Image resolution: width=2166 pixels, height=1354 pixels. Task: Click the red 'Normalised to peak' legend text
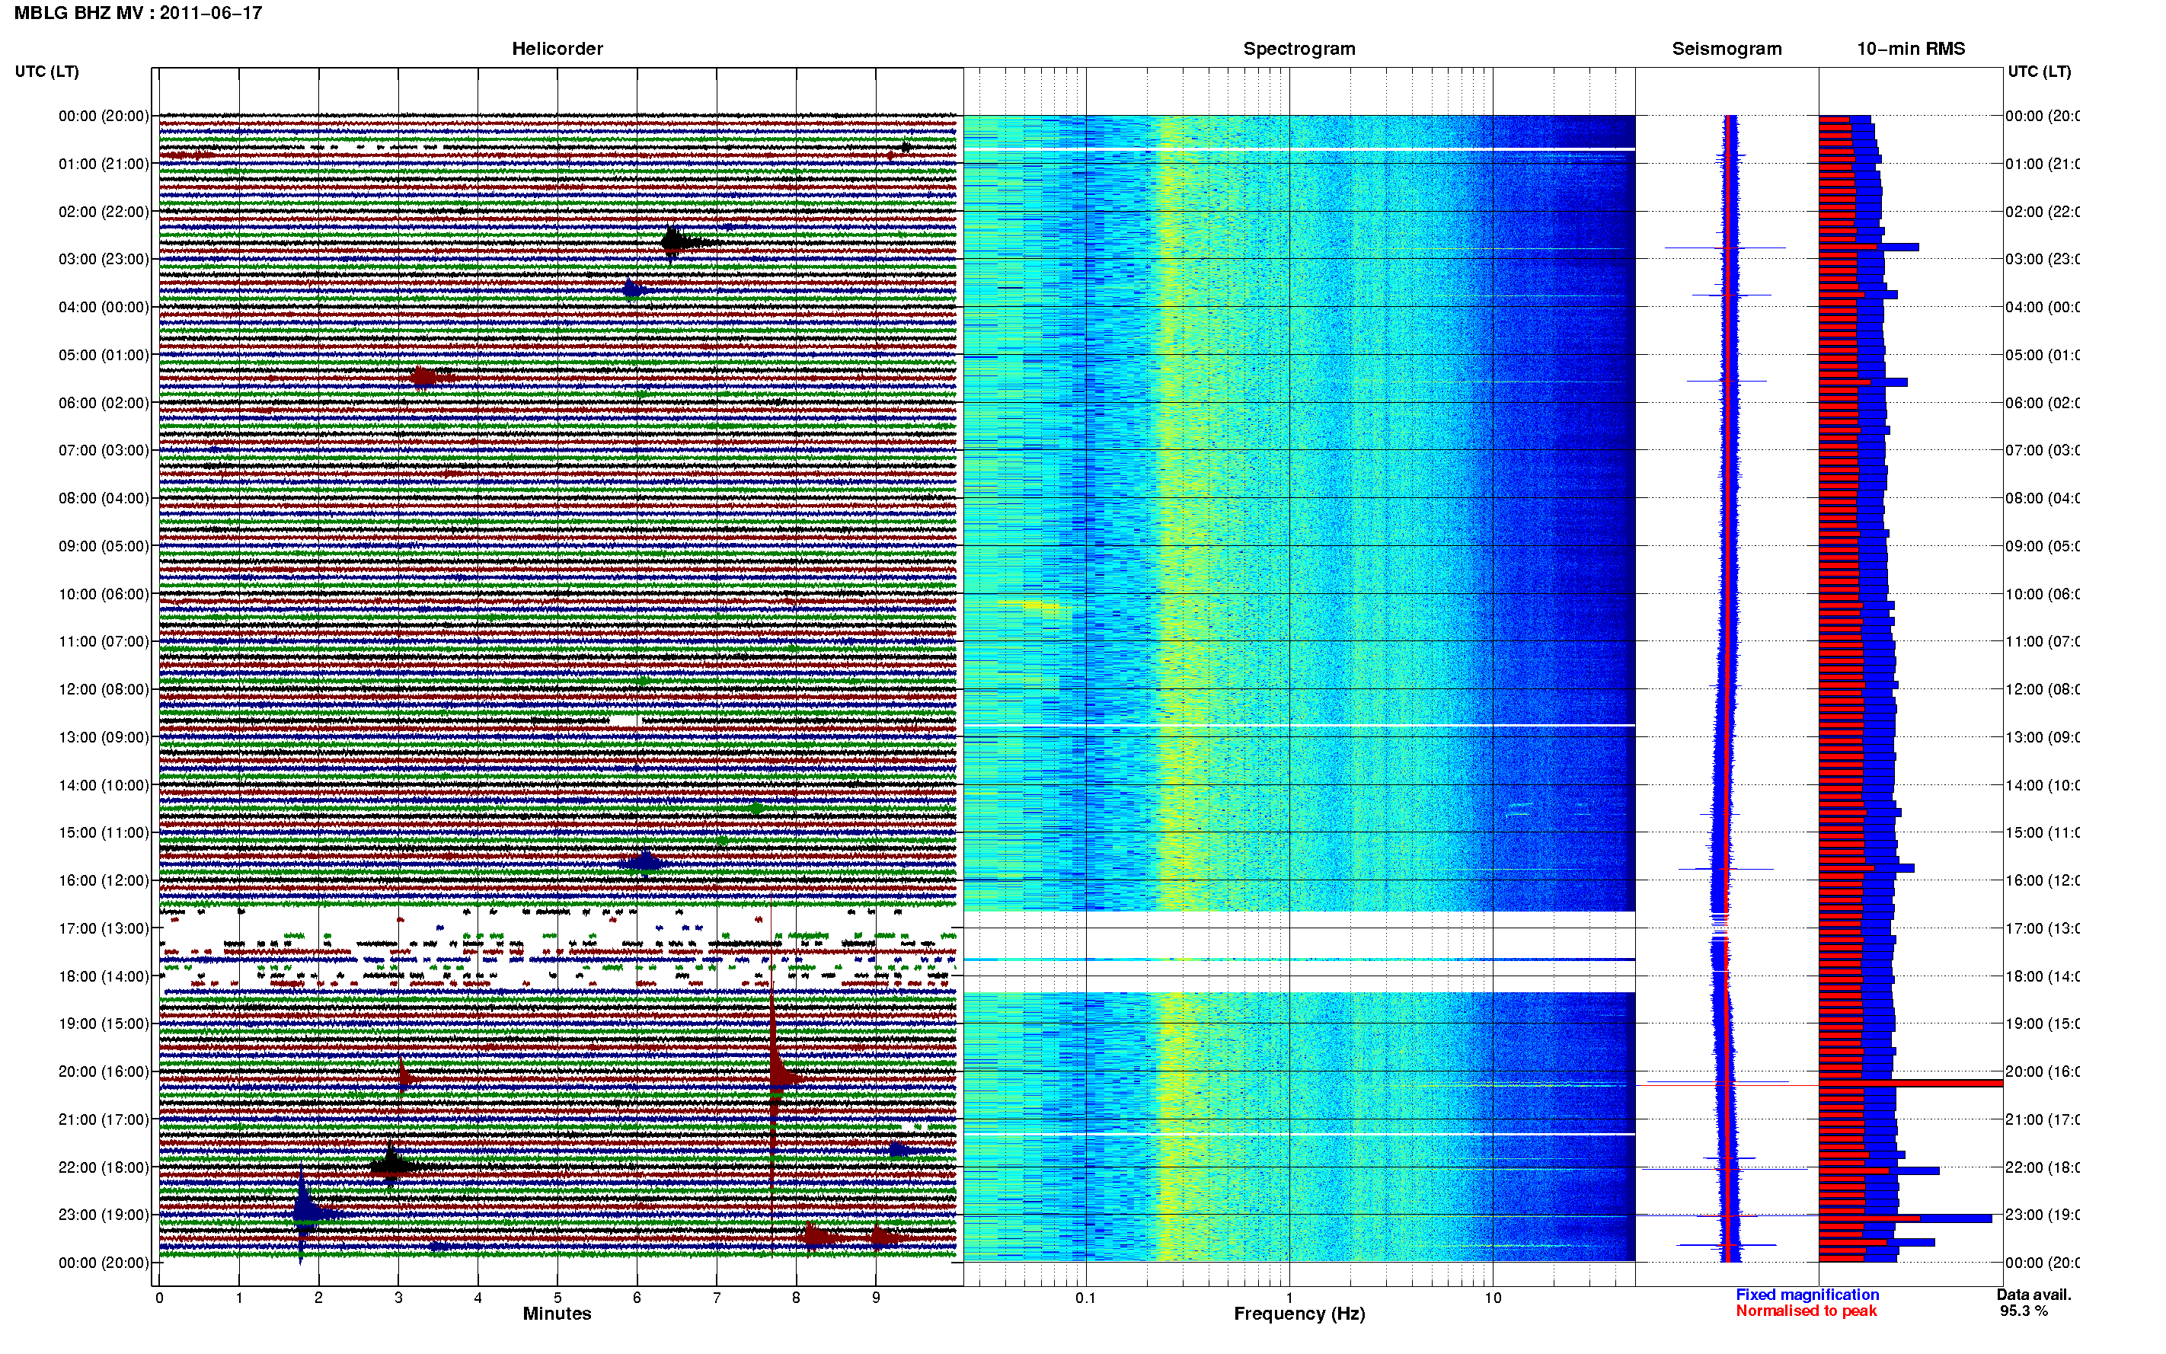1806,1310
